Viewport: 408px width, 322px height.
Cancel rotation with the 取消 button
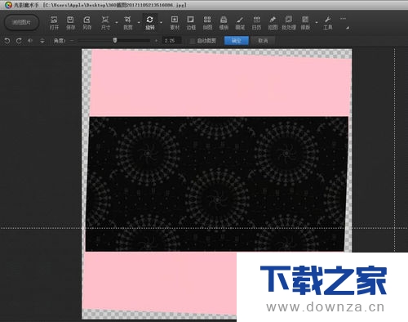click(263, 41)
